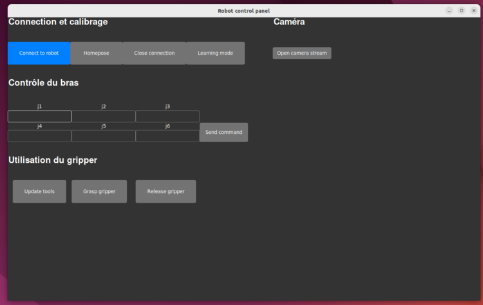Open camera stream
The width and height of the screenshot is (483, 305).
point(302,53)
